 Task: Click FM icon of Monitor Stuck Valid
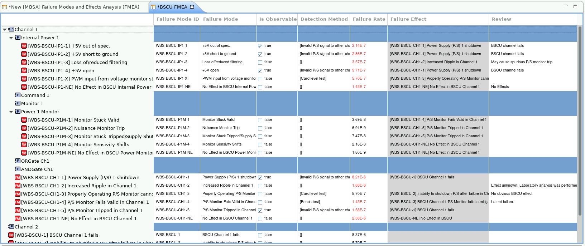coord(24,120)
